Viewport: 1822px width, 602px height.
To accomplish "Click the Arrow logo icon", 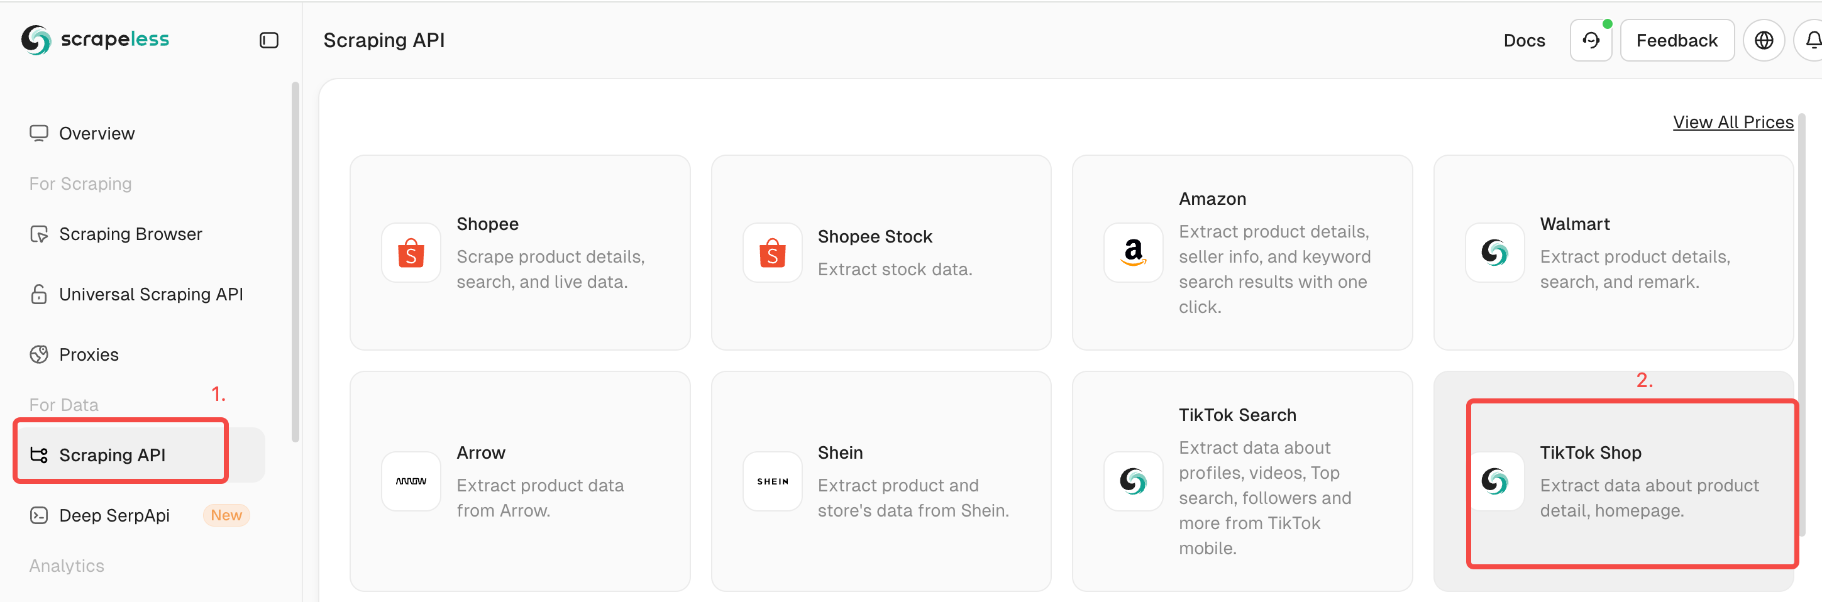I will coord(411,481).
